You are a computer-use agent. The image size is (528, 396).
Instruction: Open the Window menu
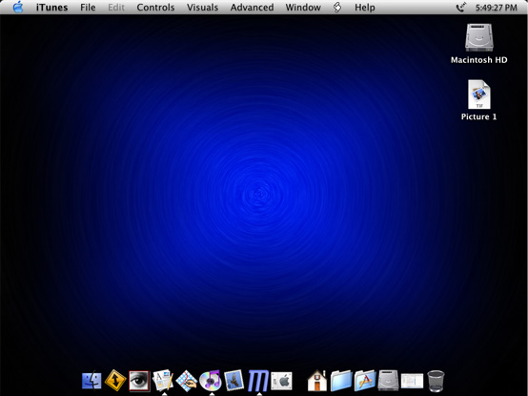(303, 7)
